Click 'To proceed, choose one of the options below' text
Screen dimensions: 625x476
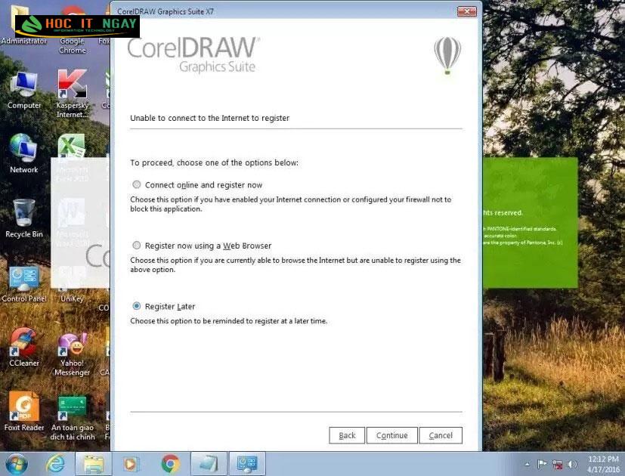pos(214,162)
